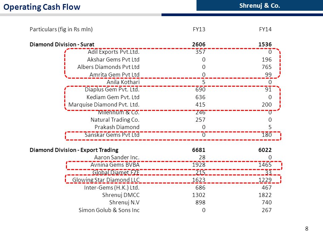Screen dimensions: 323x242
Task: Click Inter-Gems FY13 value 686
Action: [x=201, y=188]
